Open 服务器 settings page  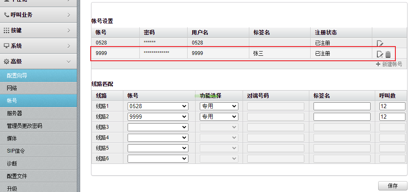[39, 113]
